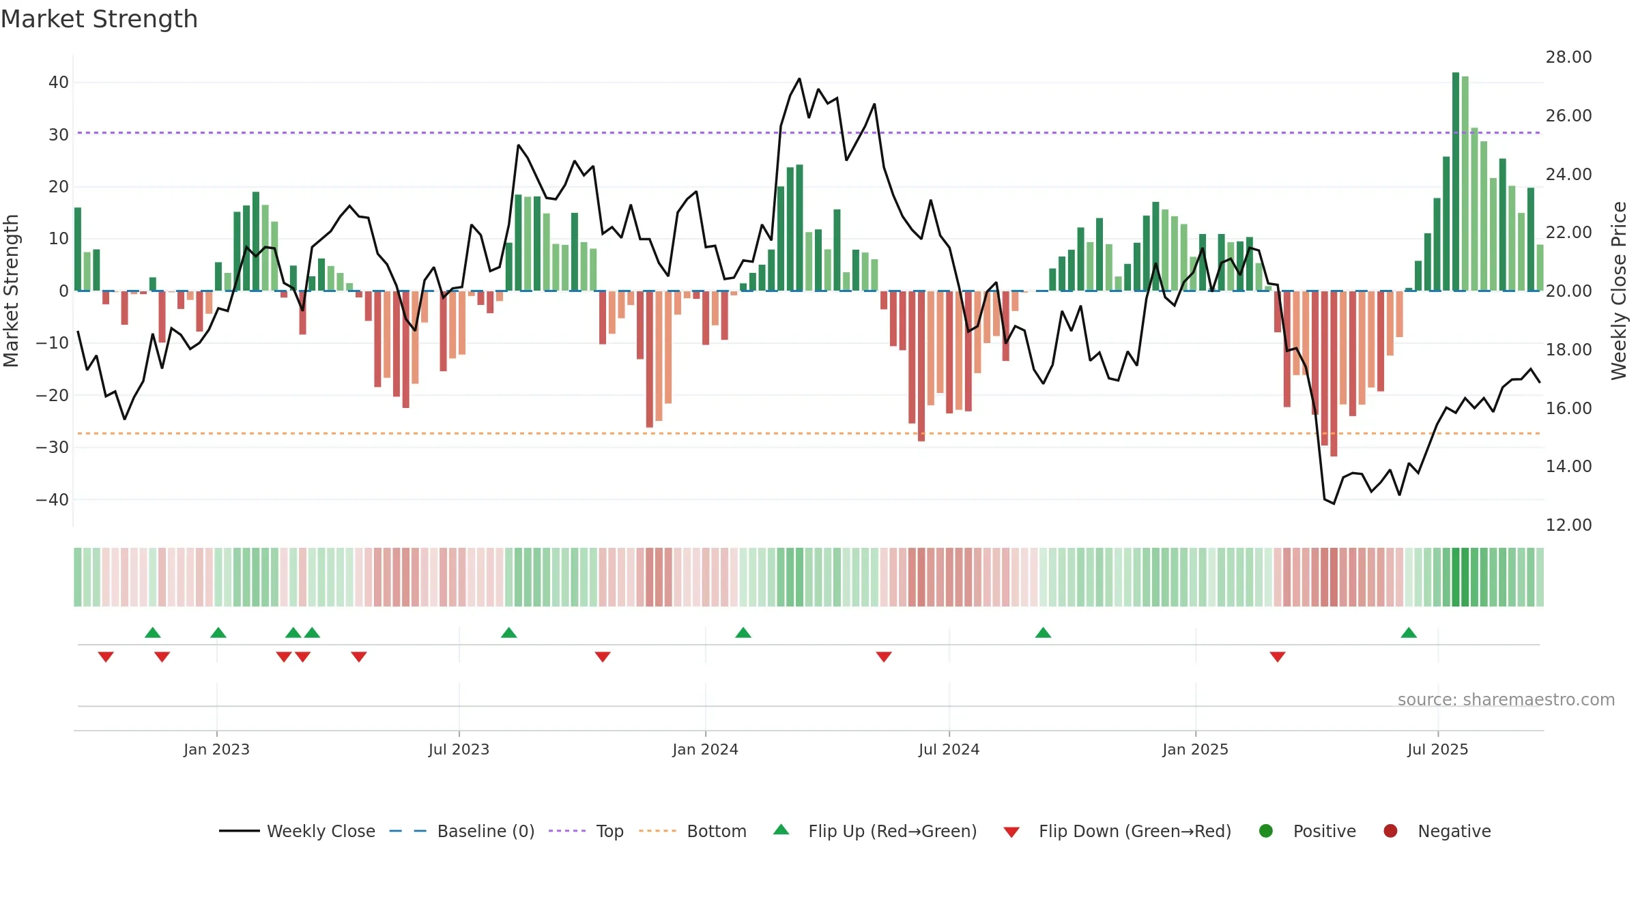Click the Weekly Close Price axis title
The image size is (1638, 921).
coord(1620,291)
